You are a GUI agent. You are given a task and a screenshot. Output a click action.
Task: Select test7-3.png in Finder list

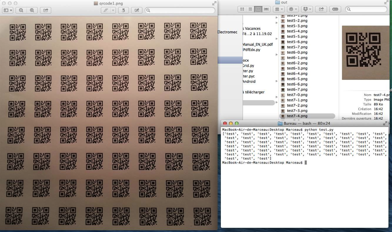[x=297, y=111]
